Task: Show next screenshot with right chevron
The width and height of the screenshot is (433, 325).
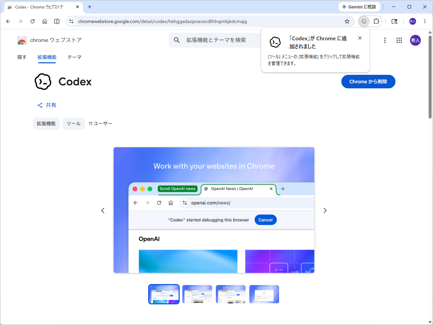Action: pyautogui.click(x=325, y=211)
